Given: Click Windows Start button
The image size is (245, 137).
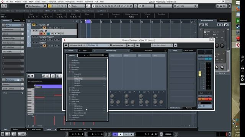Looking at the screenshot, I should [x=238, y=3].
